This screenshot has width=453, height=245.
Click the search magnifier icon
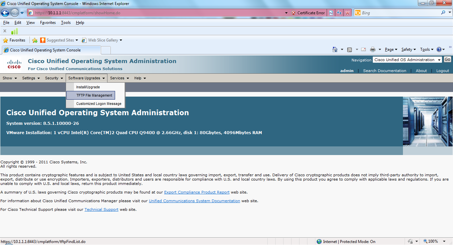pos(443,13)
